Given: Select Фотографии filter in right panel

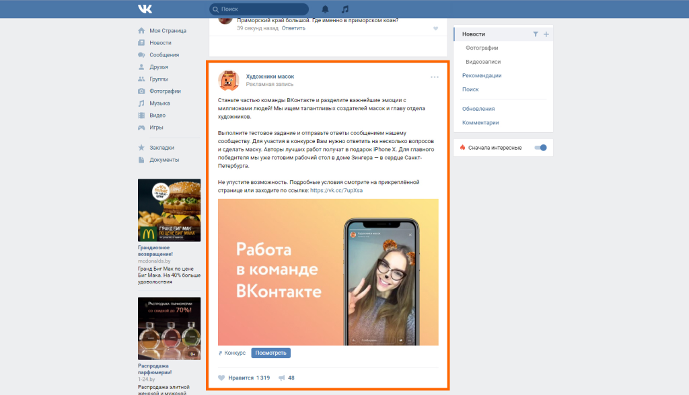Looking at the screenshot, I should coord(482,48).
